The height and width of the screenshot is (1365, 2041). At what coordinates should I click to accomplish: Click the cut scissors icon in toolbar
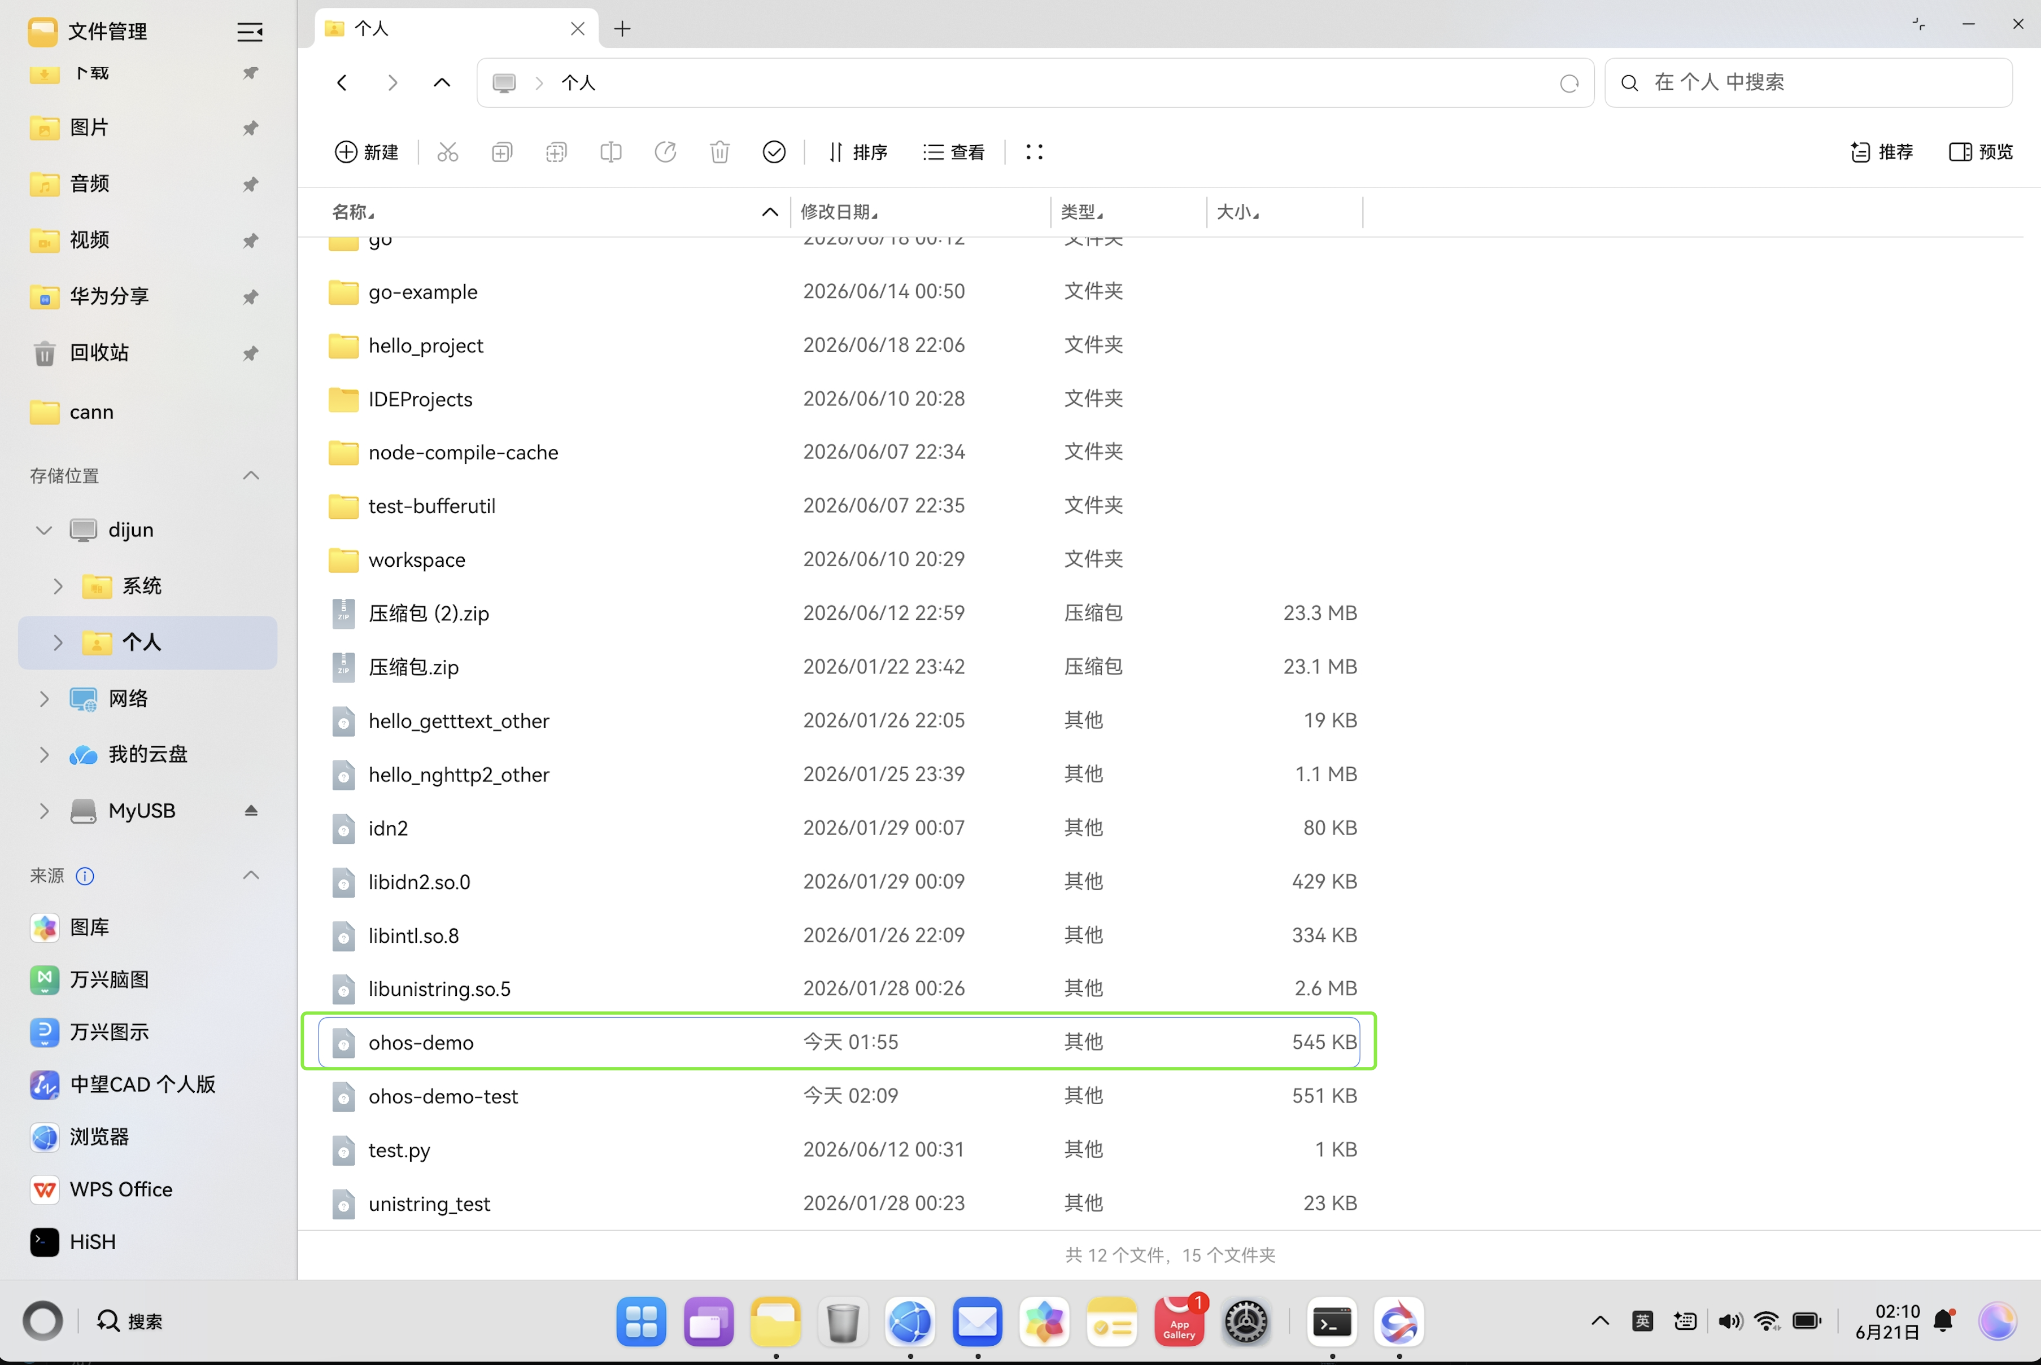coord(447,152)
